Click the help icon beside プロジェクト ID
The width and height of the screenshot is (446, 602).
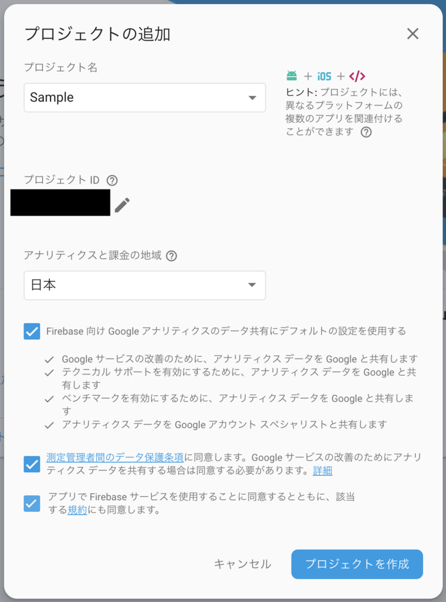[x=111, y=180]
